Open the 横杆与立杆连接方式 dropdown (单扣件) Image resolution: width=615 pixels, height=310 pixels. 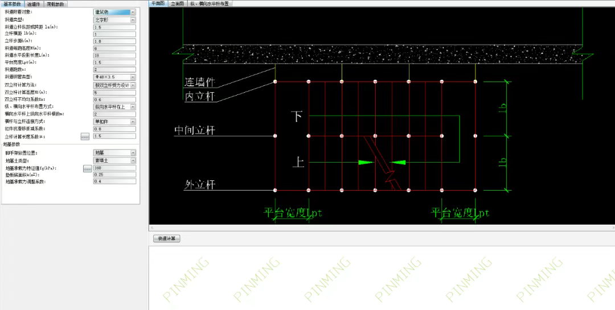click(114, 122)
